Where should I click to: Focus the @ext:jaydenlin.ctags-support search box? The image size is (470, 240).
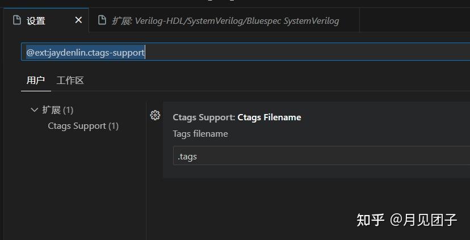(245, 52)
